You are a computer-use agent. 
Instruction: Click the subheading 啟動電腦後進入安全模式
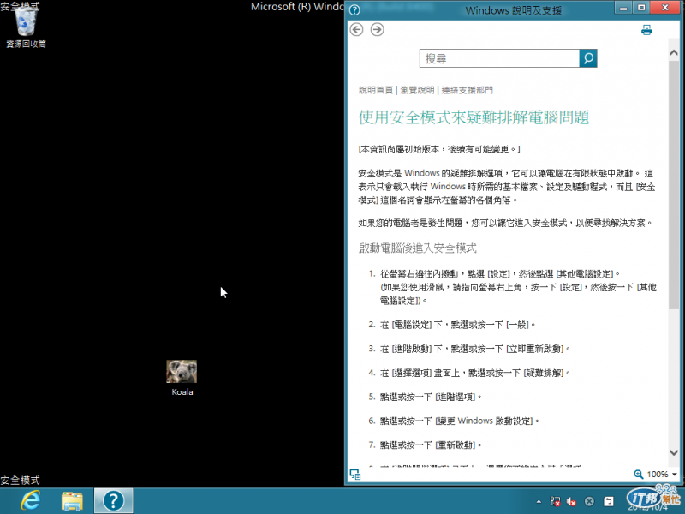click(417, 248)
